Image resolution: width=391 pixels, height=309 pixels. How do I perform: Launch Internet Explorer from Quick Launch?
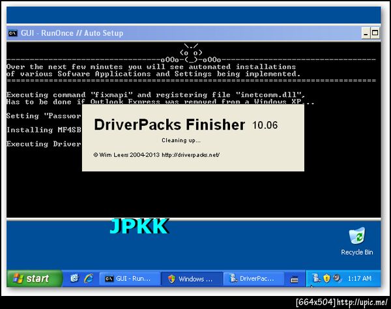[x=89, y=278]
